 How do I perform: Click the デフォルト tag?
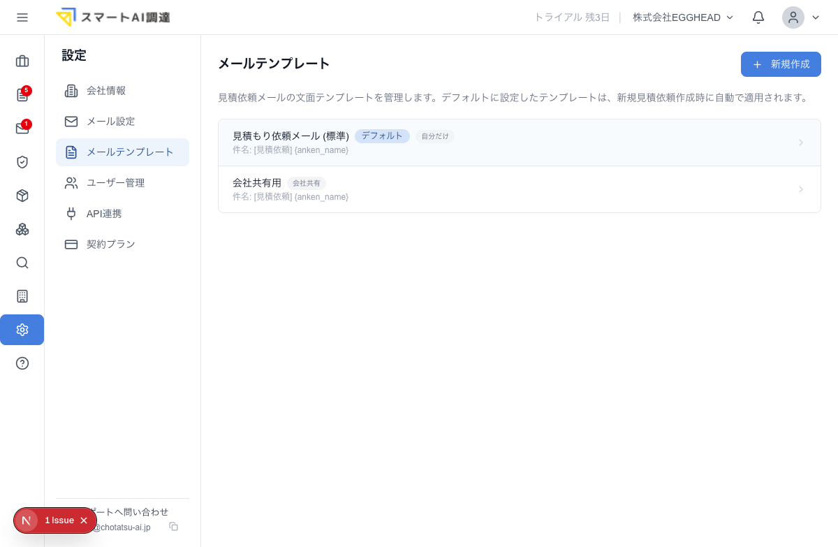[x=382, y=136]
